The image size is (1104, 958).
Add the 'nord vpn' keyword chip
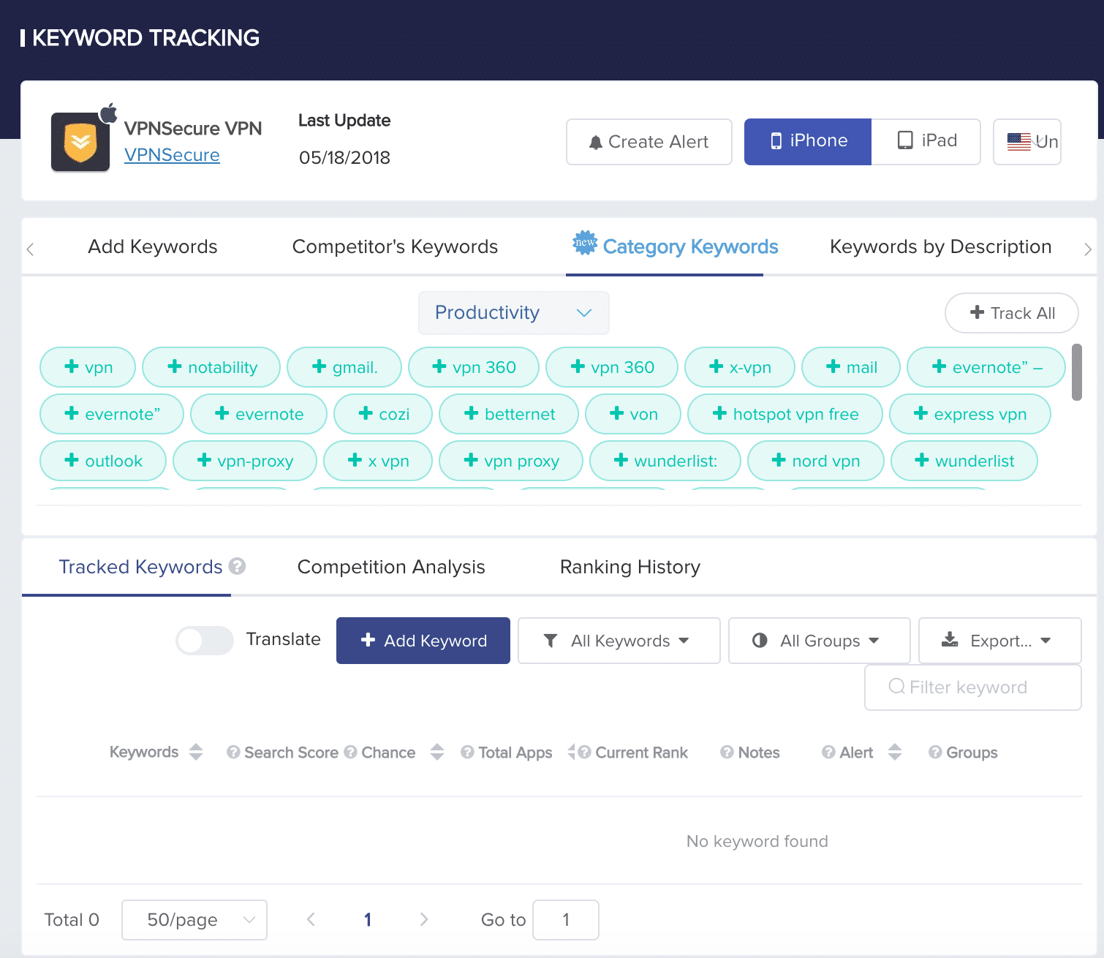coord(816,461)
